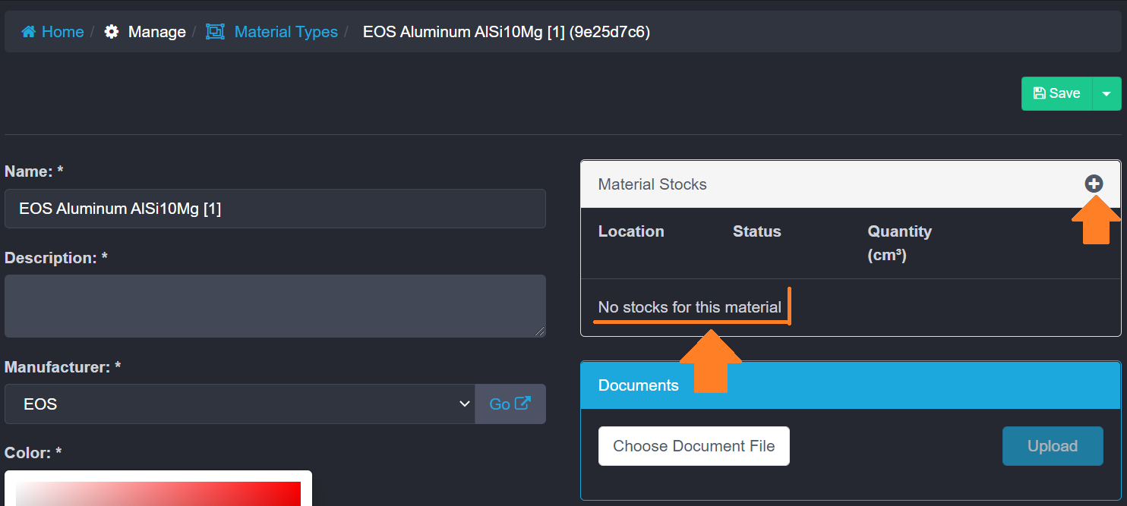Focus the Name input field
1127x506 pixels.
tap(275, 209)
